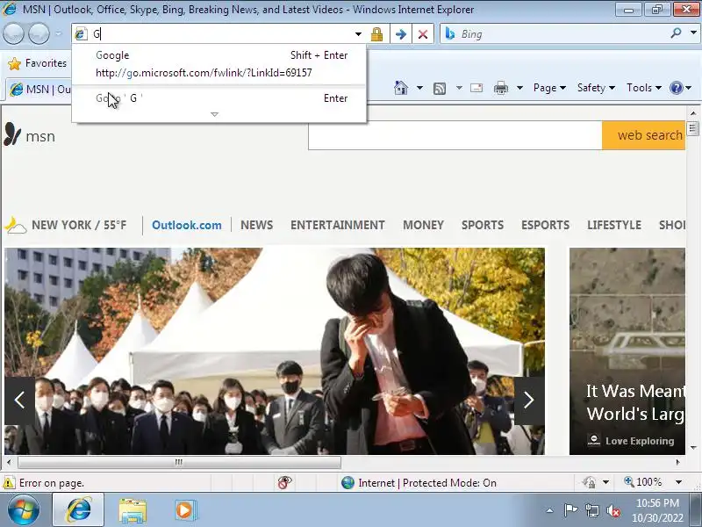
Task: Open the ESPORTS section
Action: (x=545, y=225)
